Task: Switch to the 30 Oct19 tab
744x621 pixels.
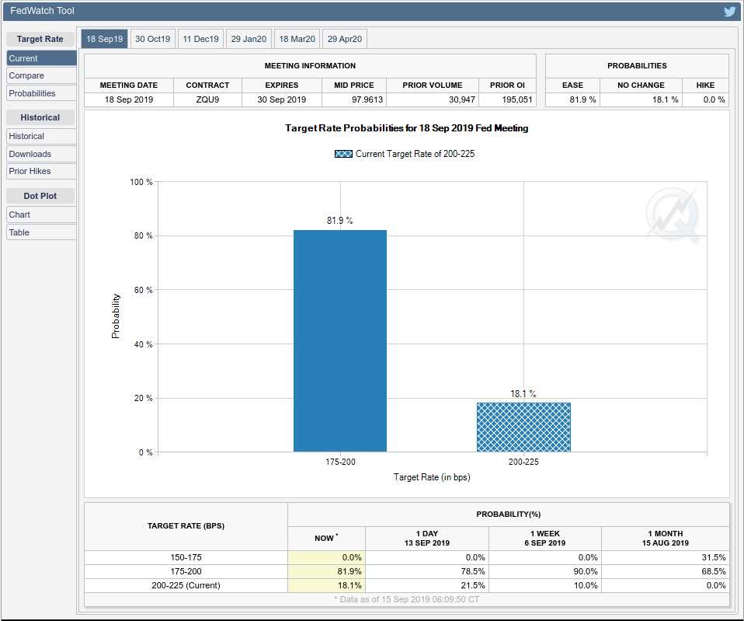Action: click(152, 39)
